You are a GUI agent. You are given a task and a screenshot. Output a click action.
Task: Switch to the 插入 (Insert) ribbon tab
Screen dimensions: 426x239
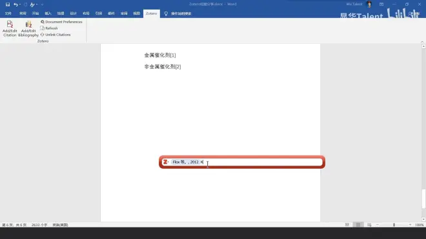(x=48, y=14)
